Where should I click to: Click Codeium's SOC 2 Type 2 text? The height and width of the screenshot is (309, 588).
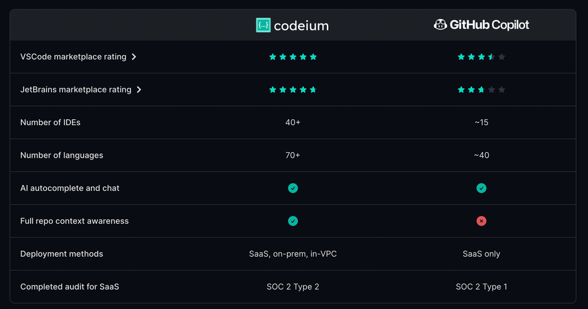coord(293,287)
